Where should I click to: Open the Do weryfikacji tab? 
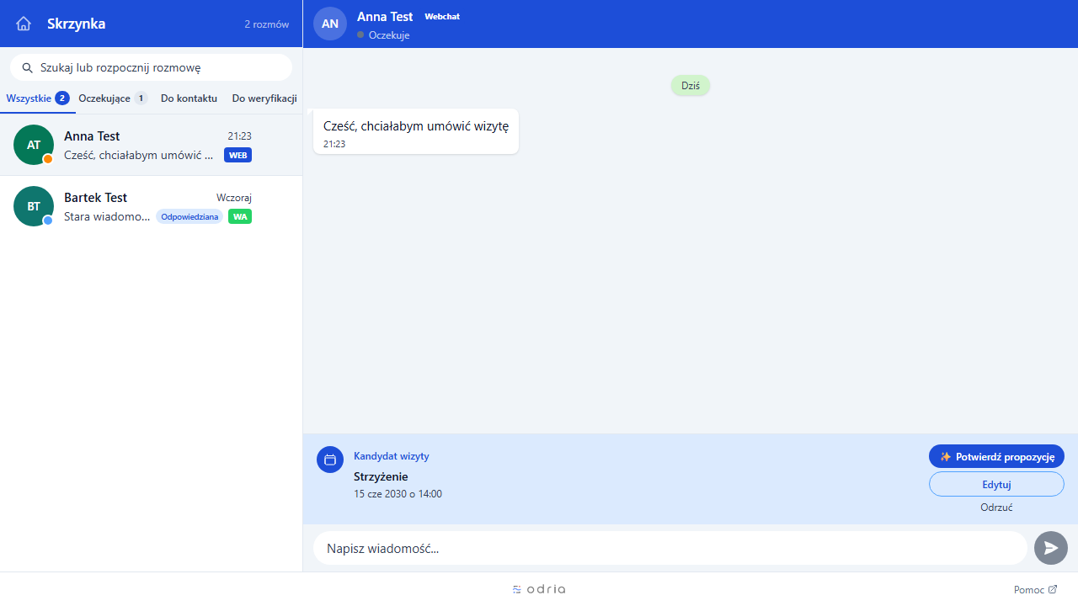264,98
